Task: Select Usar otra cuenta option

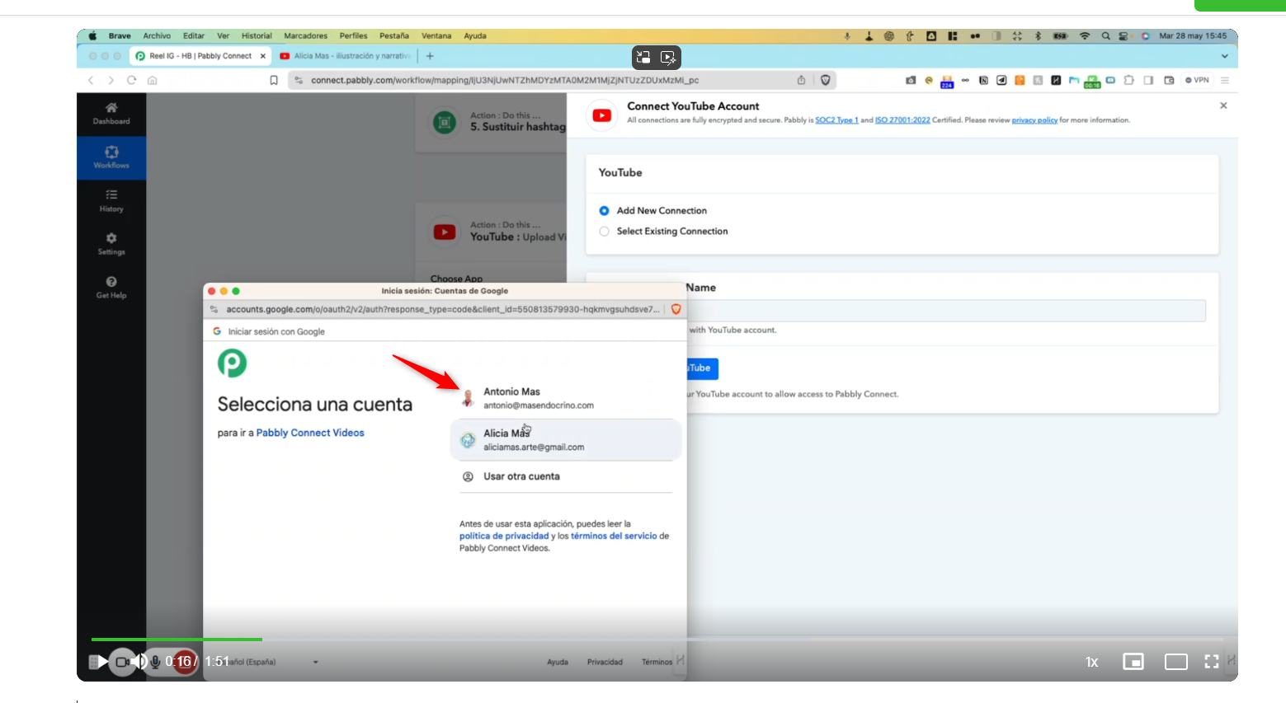Action: [x=566, y=476]
